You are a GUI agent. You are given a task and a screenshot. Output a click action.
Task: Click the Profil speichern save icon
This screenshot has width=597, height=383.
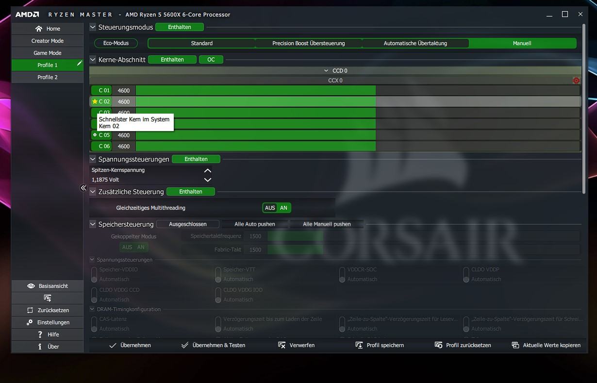click(359, 345)
